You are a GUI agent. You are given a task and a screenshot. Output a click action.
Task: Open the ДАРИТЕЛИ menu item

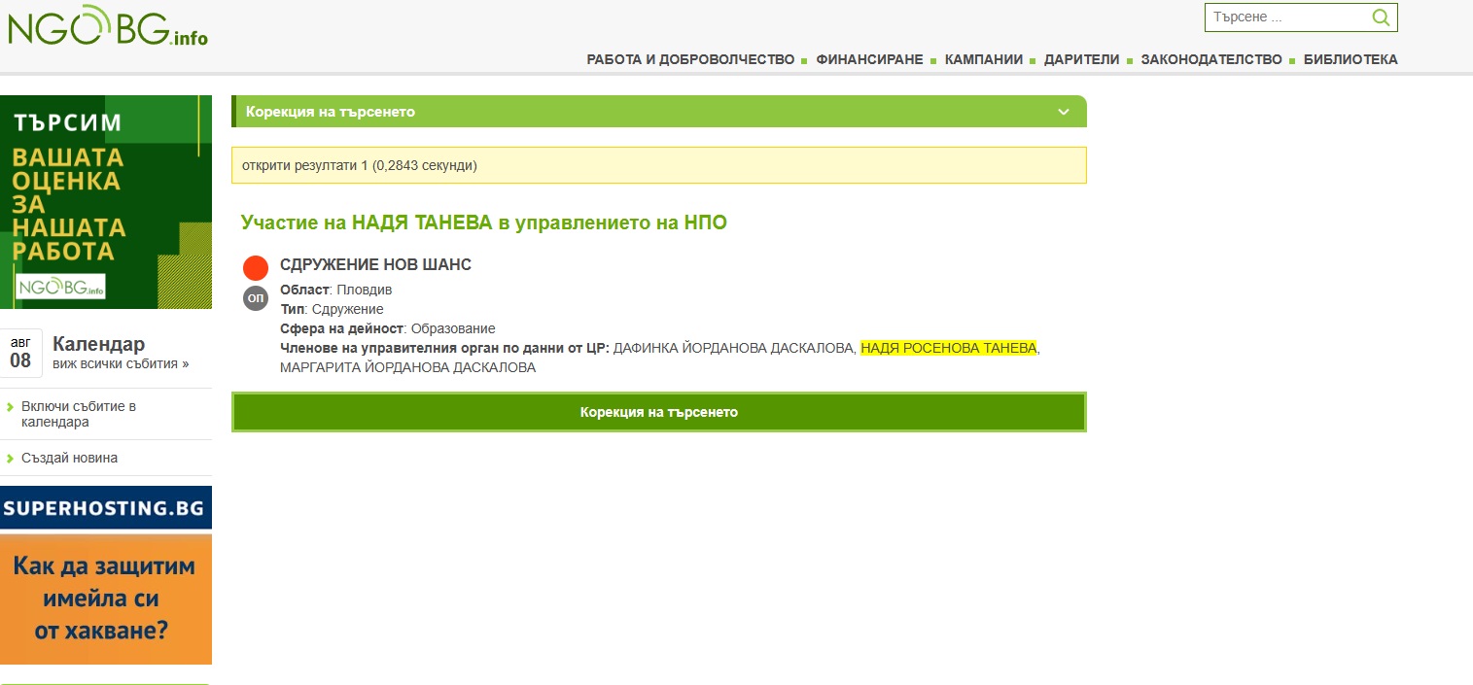pyautogui.click(x=1081, y=59)
